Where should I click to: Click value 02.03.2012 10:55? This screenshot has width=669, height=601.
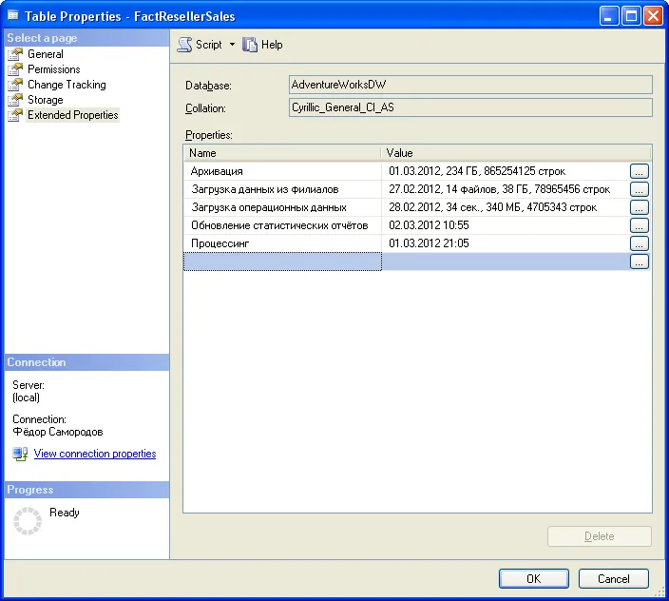(x=429, y=225)
